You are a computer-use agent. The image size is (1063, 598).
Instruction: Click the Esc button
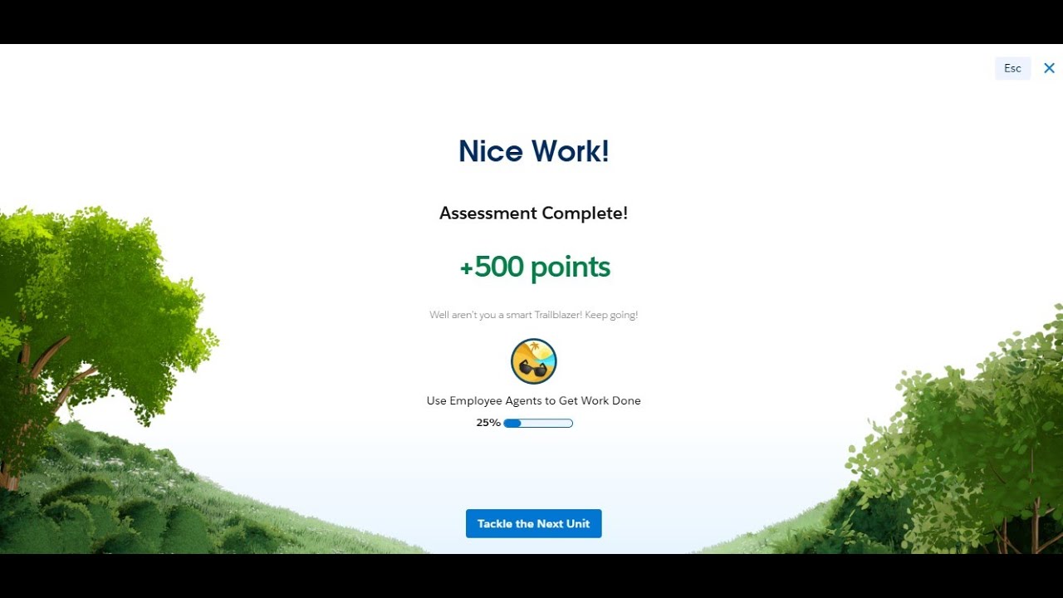point(1012,68)
